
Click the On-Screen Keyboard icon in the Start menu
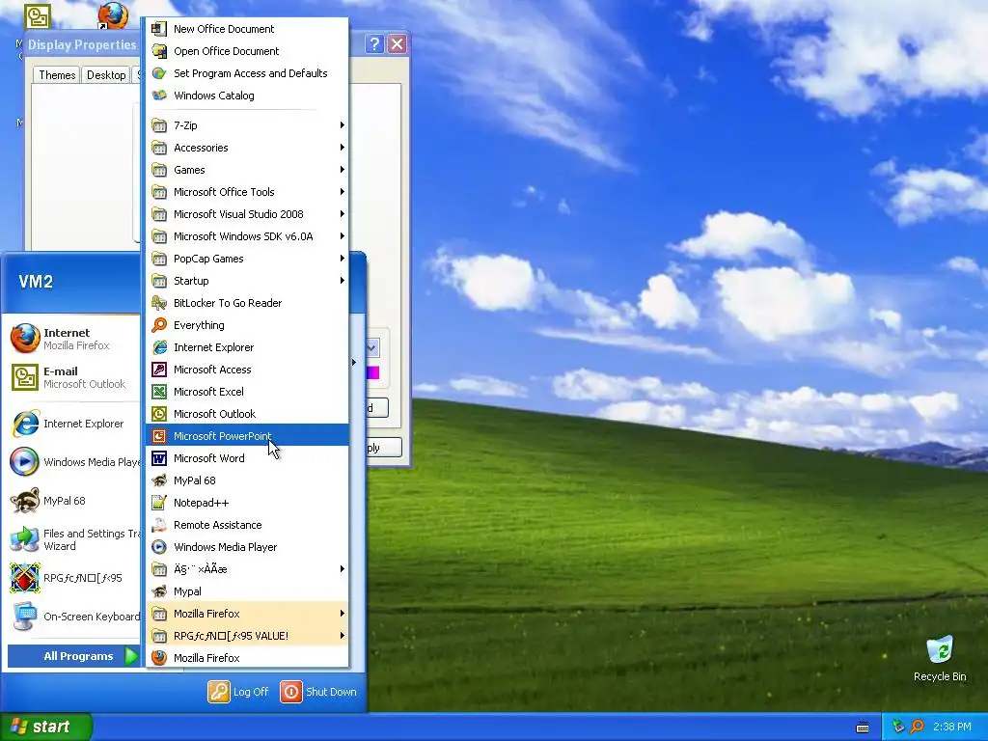point(25,617)
